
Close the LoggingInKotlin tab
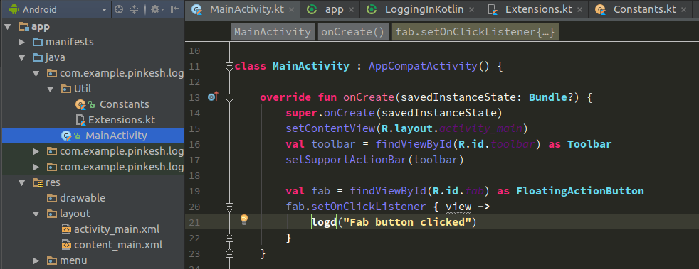pos(472,10)
